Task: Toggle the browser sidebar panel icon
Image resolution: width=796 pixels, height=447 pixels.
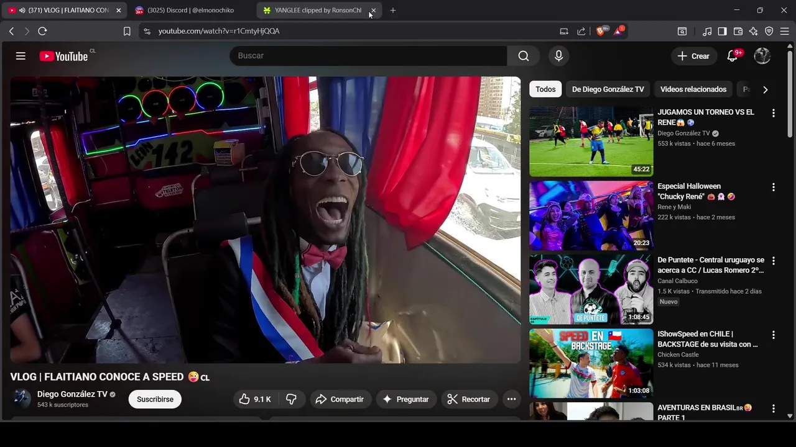Action: coord(722,31)
